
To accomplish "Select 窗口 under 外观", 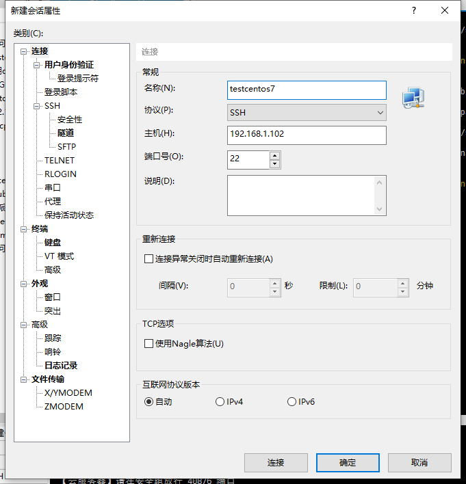I will (x=52, y=297).
